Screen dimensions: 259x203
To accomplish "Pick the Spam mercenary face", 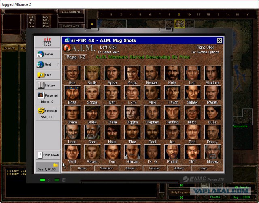I will [x=72, y=112].
